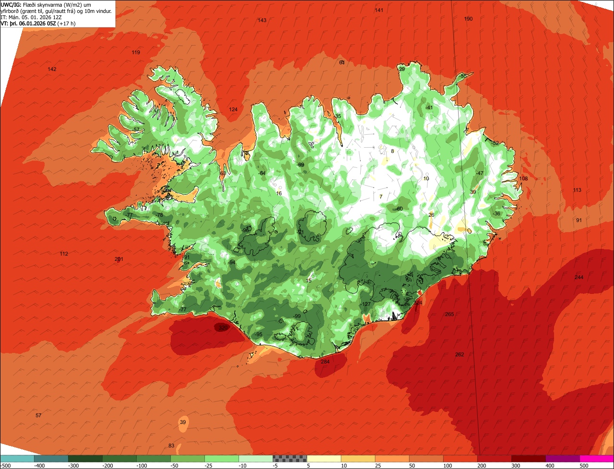
Task: Click the flux value -60 on the map
Action: pos(399,209)
